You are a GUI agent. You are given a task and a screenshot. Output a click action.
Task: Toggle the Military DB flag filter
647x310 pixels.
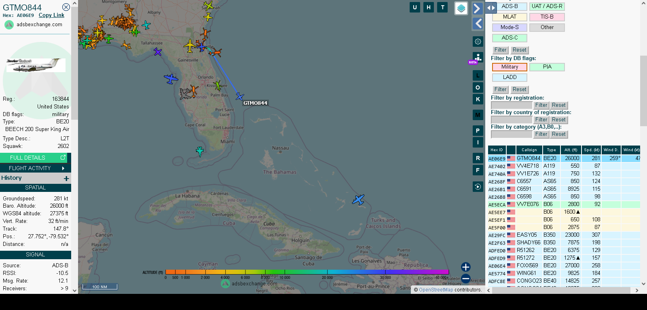[510, 67]
